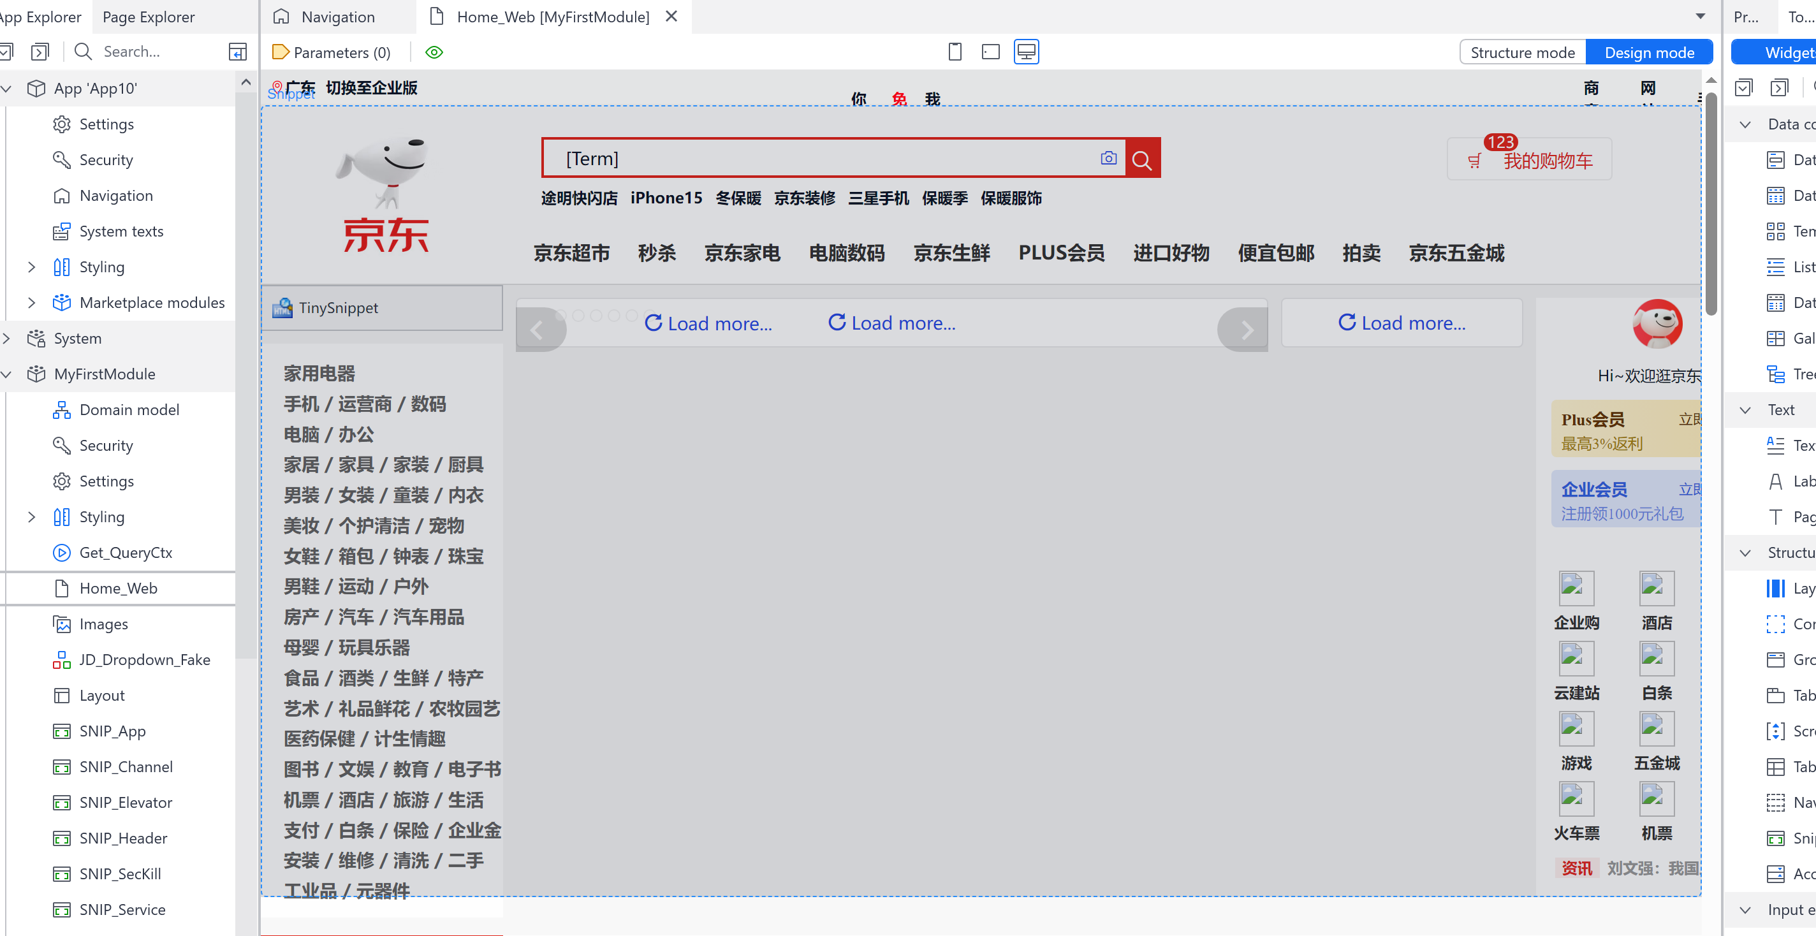Click the Layout document icon

coord(62,695)
